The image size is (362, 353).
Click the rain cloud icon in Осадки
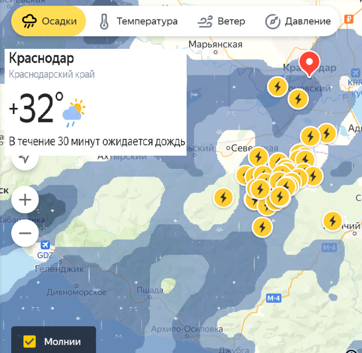[29, 21]
